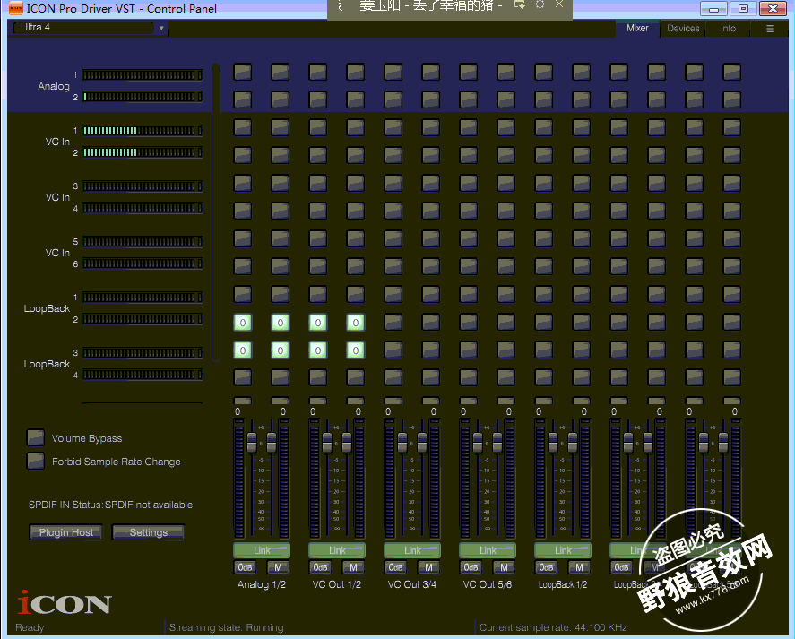Screen dimensions: 795x639
Task: Turn off lit LoopBack 2 cell, VC Out 1/2 left
Action: click(x=318, y=323)
